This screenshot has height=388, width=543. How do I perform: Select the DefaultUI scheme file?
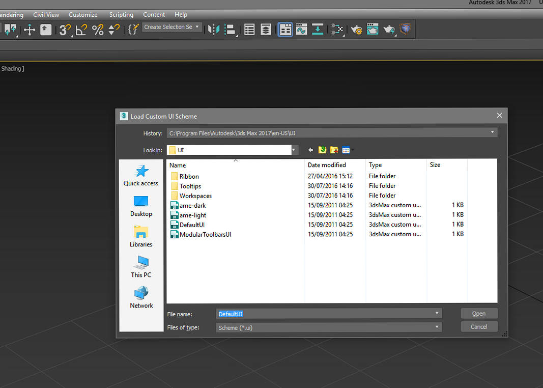(x=188, y=225)
